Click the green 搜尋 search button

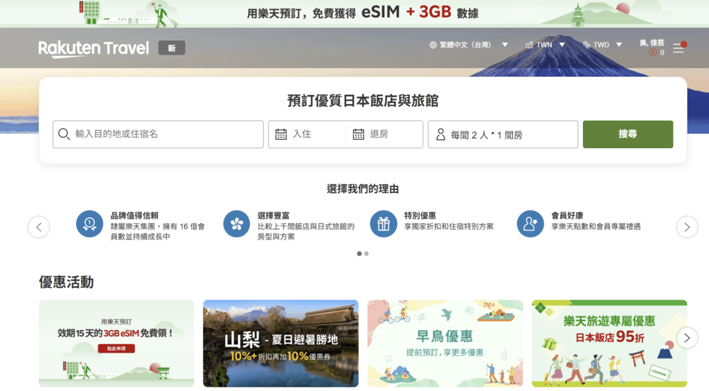(x=627, y=134)
